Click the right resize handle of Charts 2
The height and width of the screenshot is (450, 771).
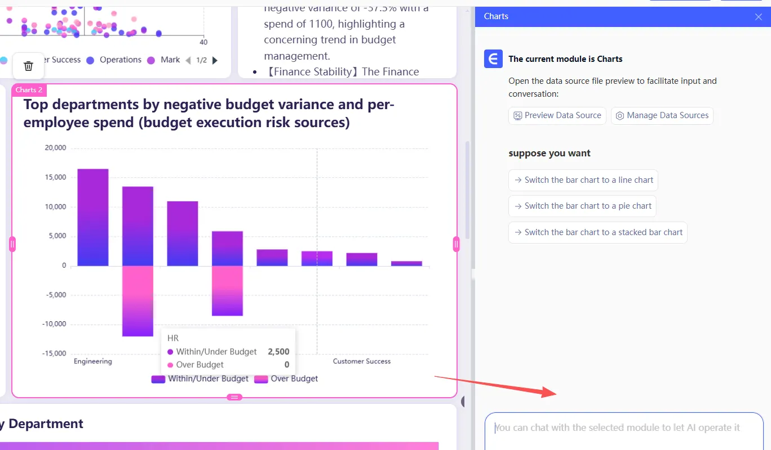coord(457,244)
